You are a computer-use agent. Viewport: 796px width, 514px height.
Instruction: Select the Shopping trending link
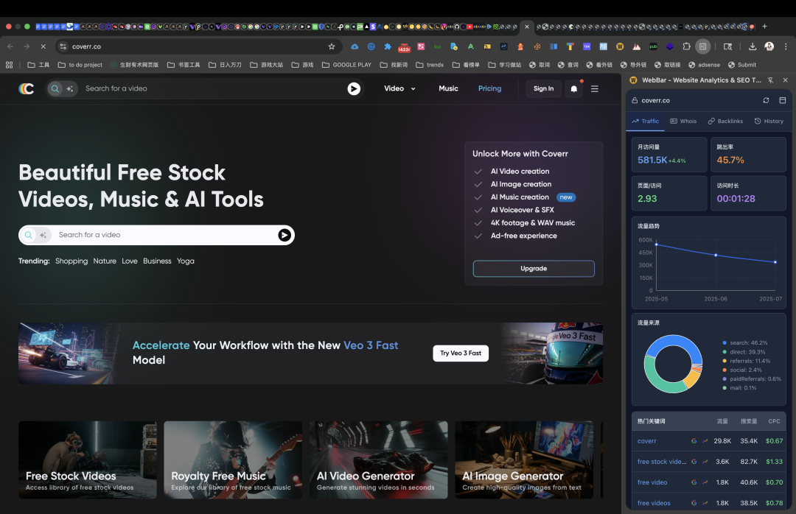coord(71,261)
